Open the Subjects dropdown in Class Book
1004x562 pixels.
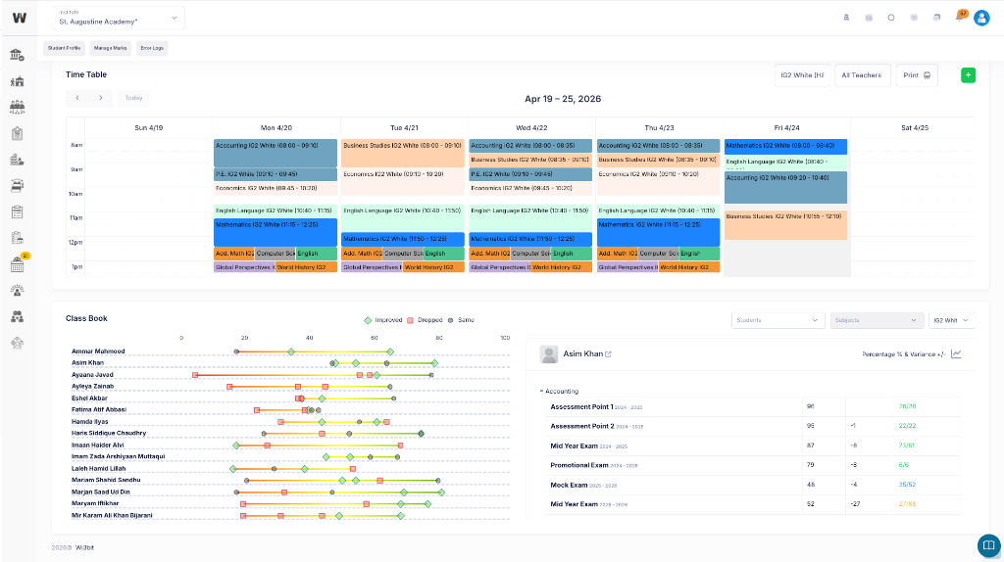pos(876,320)
